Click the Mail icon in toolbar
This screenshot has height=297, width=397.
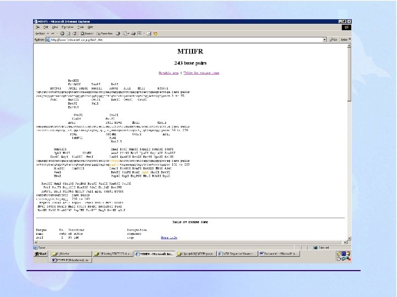point(126,34)
